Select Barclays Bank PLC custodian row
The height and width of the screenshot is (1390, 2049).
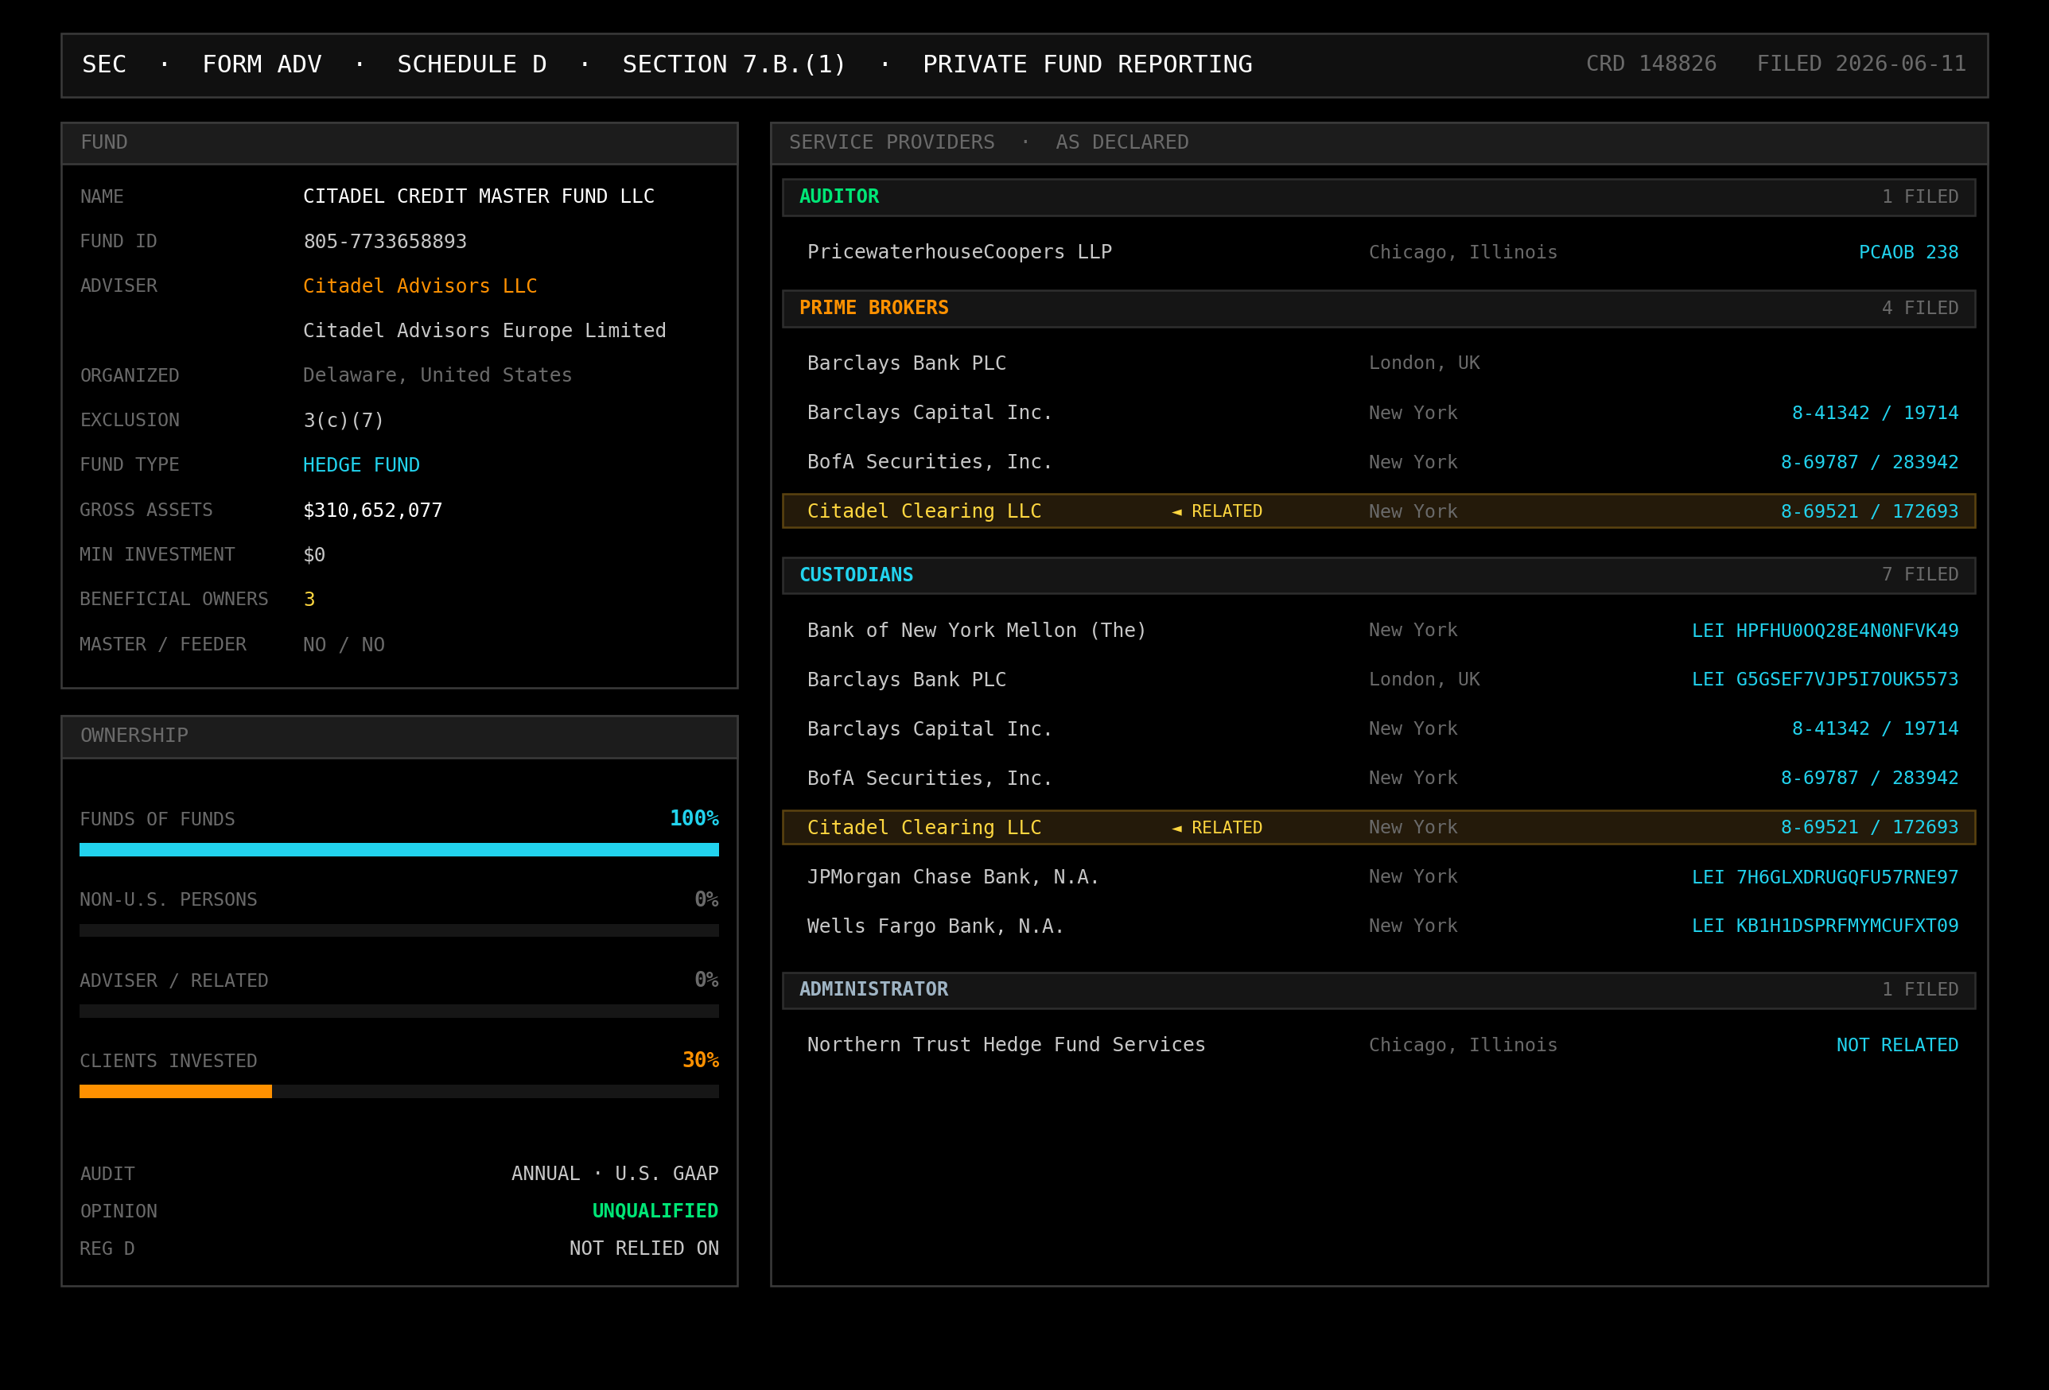click(x=1378, y=680)
